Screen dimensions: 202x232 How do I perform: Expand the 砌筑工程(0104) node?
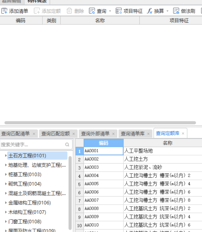[x=6, y=184]
